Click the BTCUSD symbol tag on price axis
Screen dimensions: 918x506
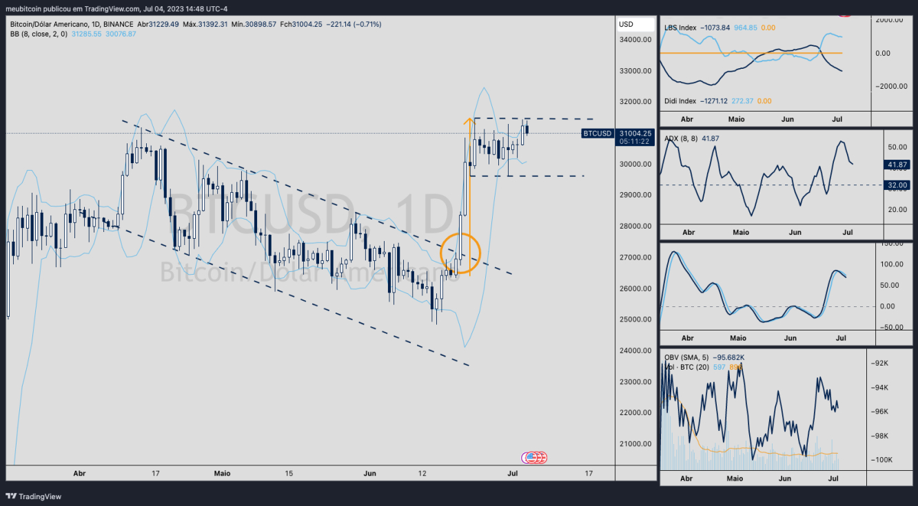pos(598,133)
